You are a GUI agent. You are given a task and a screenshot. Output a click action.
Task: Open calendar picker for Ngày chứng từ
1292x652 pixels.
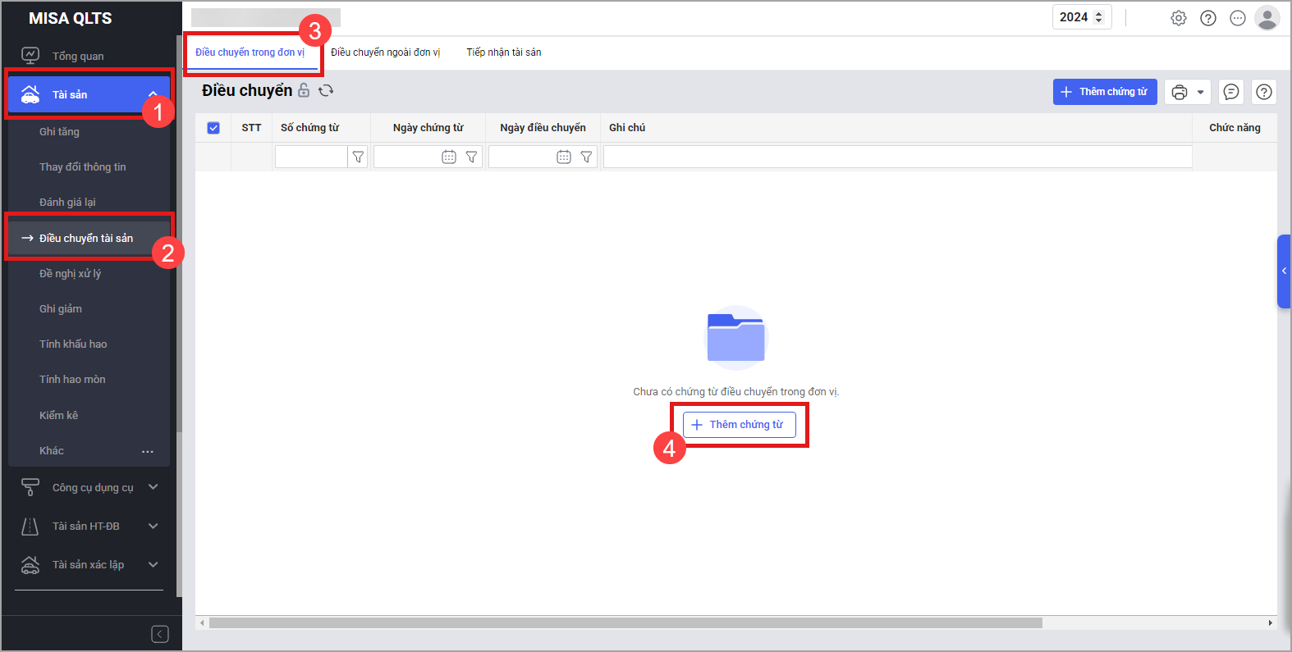(x=449, y=157)
